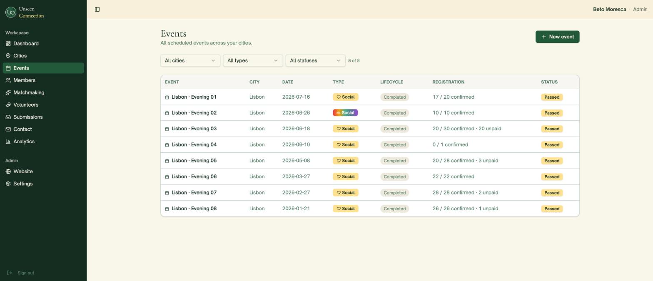This screenshot has width=653, height=281.
Task: Open the Cities page
Action: coord(43,56)
